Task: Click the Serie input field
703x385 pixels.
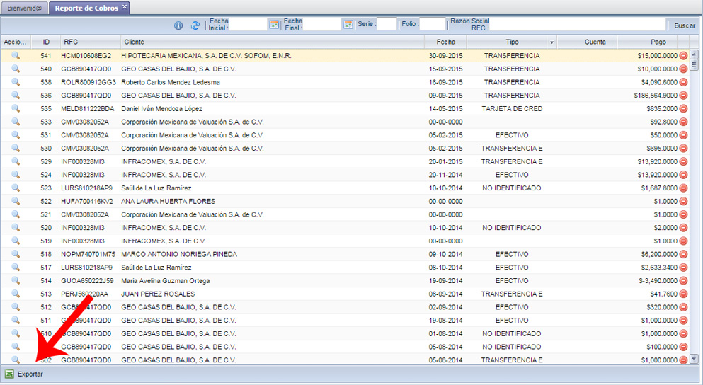Action: (x=387, y=25)
